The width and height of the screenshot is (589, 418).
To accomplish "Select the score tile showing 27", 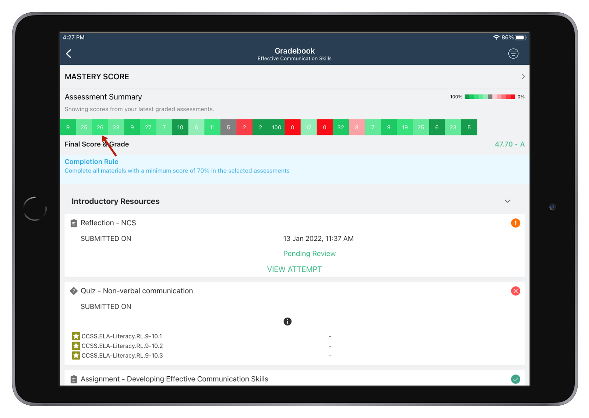I will pyautogui.click(x=148, y=128).
